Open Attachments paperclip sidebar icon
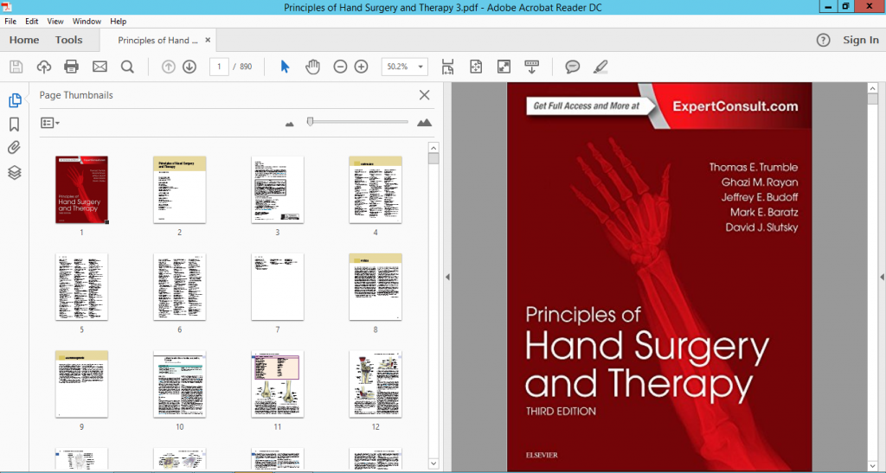Screen dimensions: 886x473 click(15, 148)
